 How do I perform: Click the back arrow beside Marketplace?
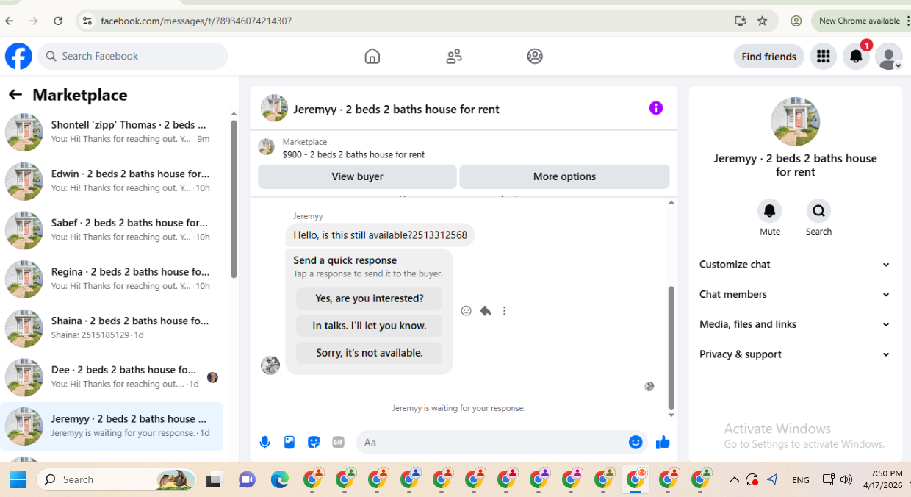[15, 95]
